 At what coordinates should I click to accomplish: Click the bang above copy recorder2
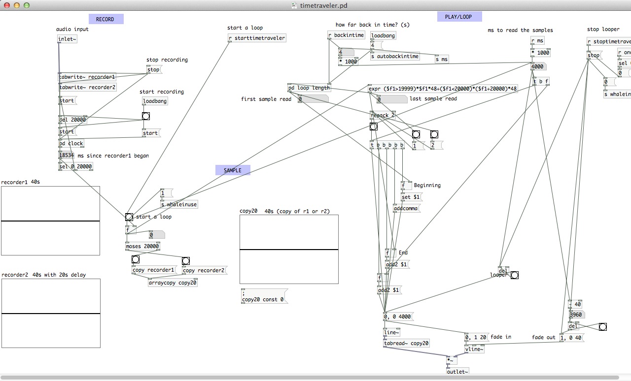point(186,261)
